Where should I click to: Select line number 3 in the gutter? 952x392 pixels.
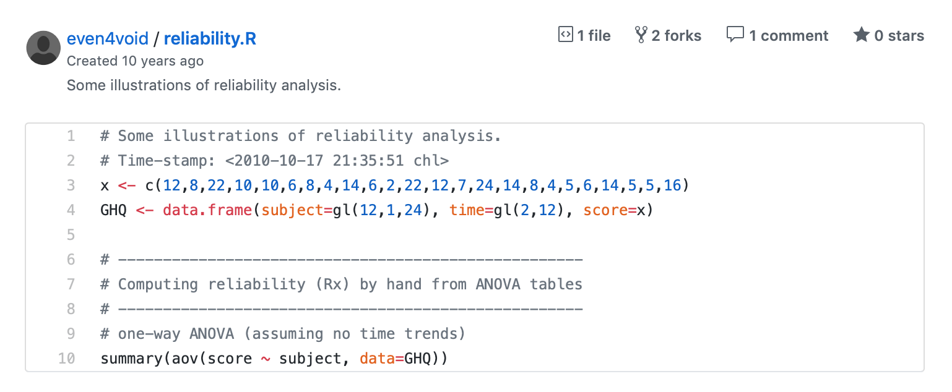(71, 185)
